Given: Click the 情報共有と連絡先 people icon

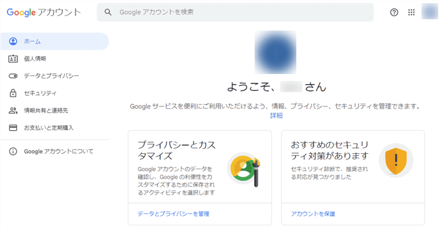Looking at the screenshot, I should [13, 110].
